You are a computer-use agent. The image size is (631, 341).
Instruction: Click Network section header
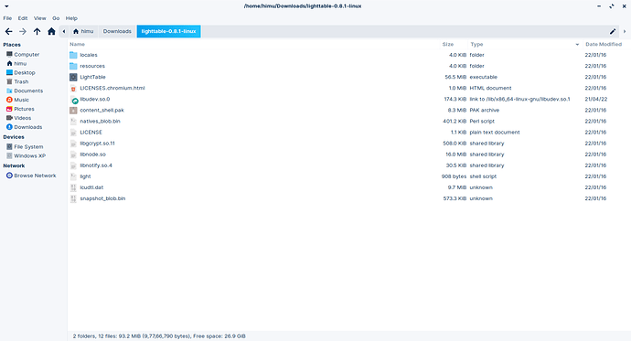click(x=14, y=165)
